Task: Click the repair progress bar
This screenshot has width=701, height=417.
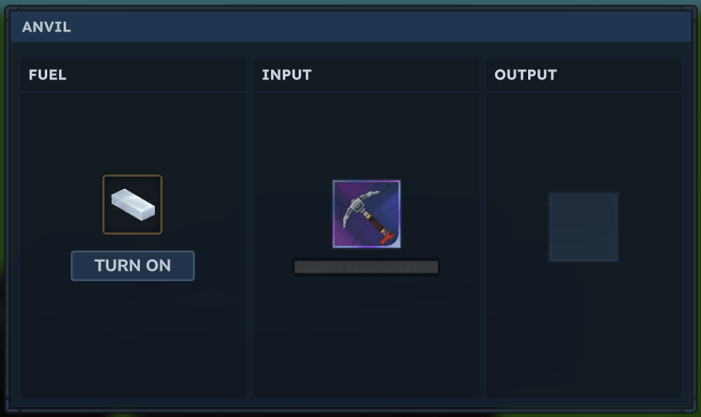Action: [x=366, y=267]
